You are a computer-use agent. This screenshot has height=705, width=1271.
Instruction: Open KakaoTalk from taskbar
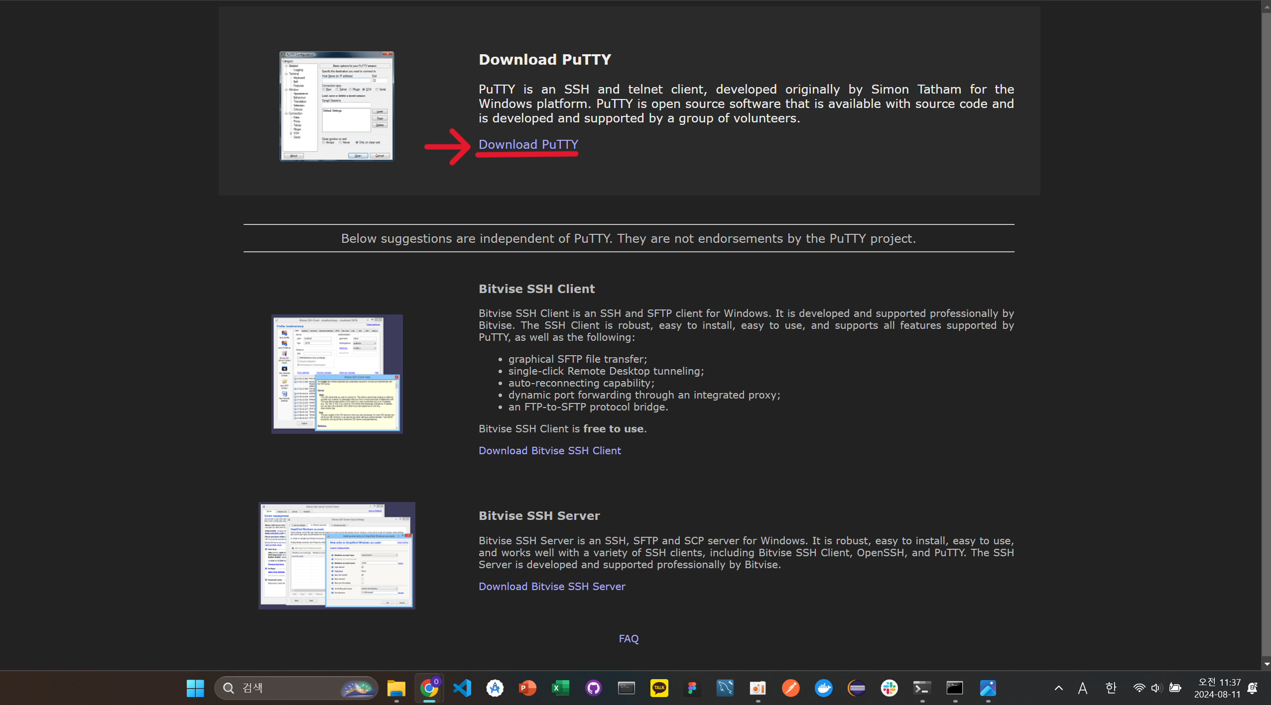tap(659, 688)
